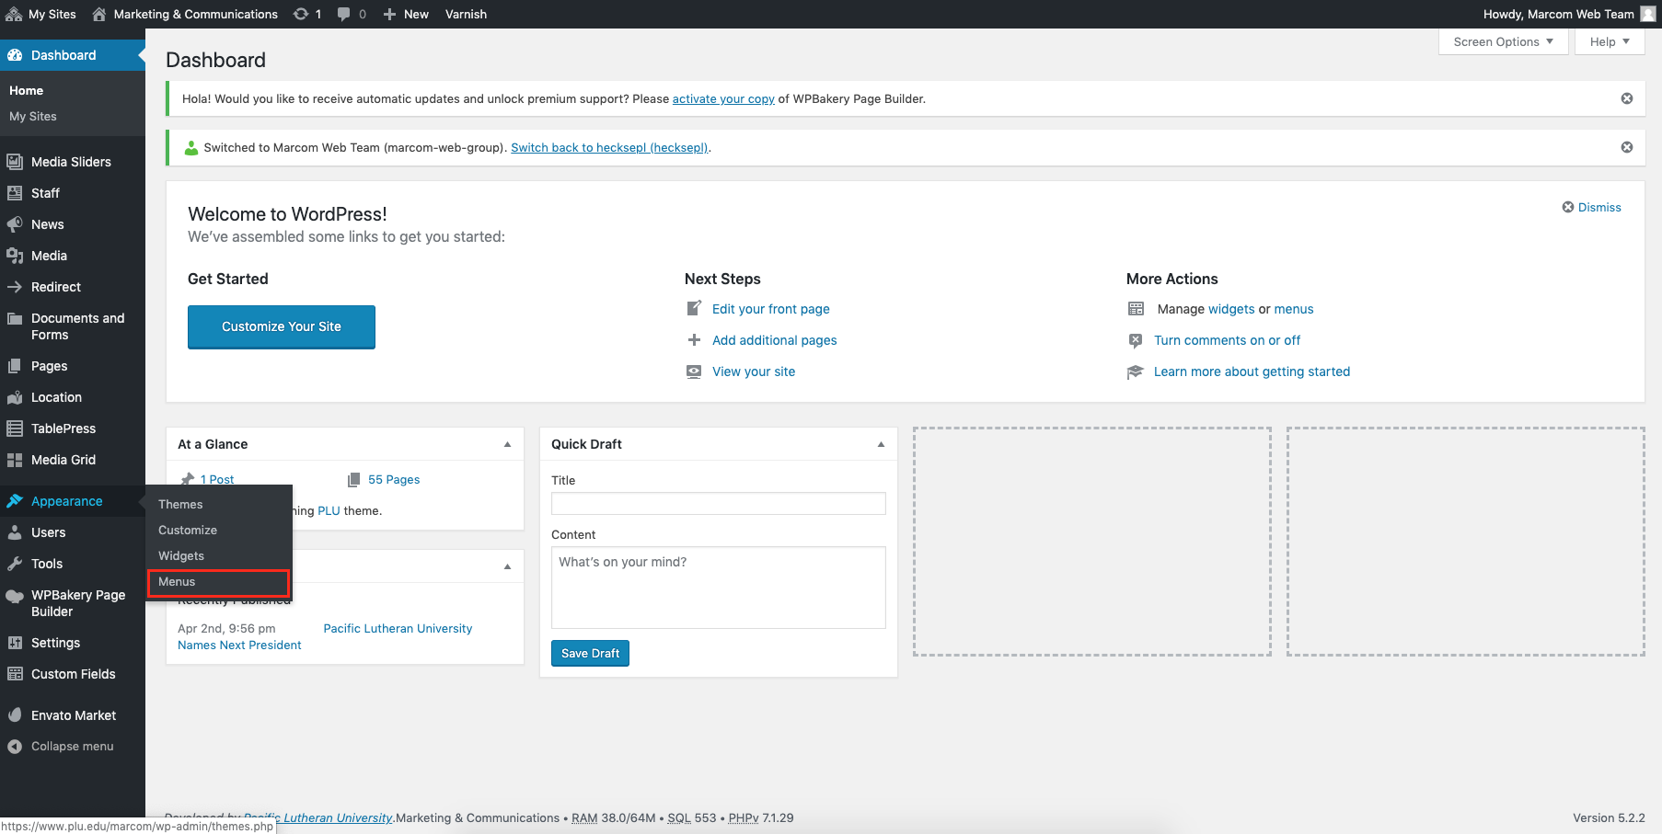This screenshot has width=1662, height=834.
Task: Expand the Screen Options dropdown
Action: pos(1504,41)
